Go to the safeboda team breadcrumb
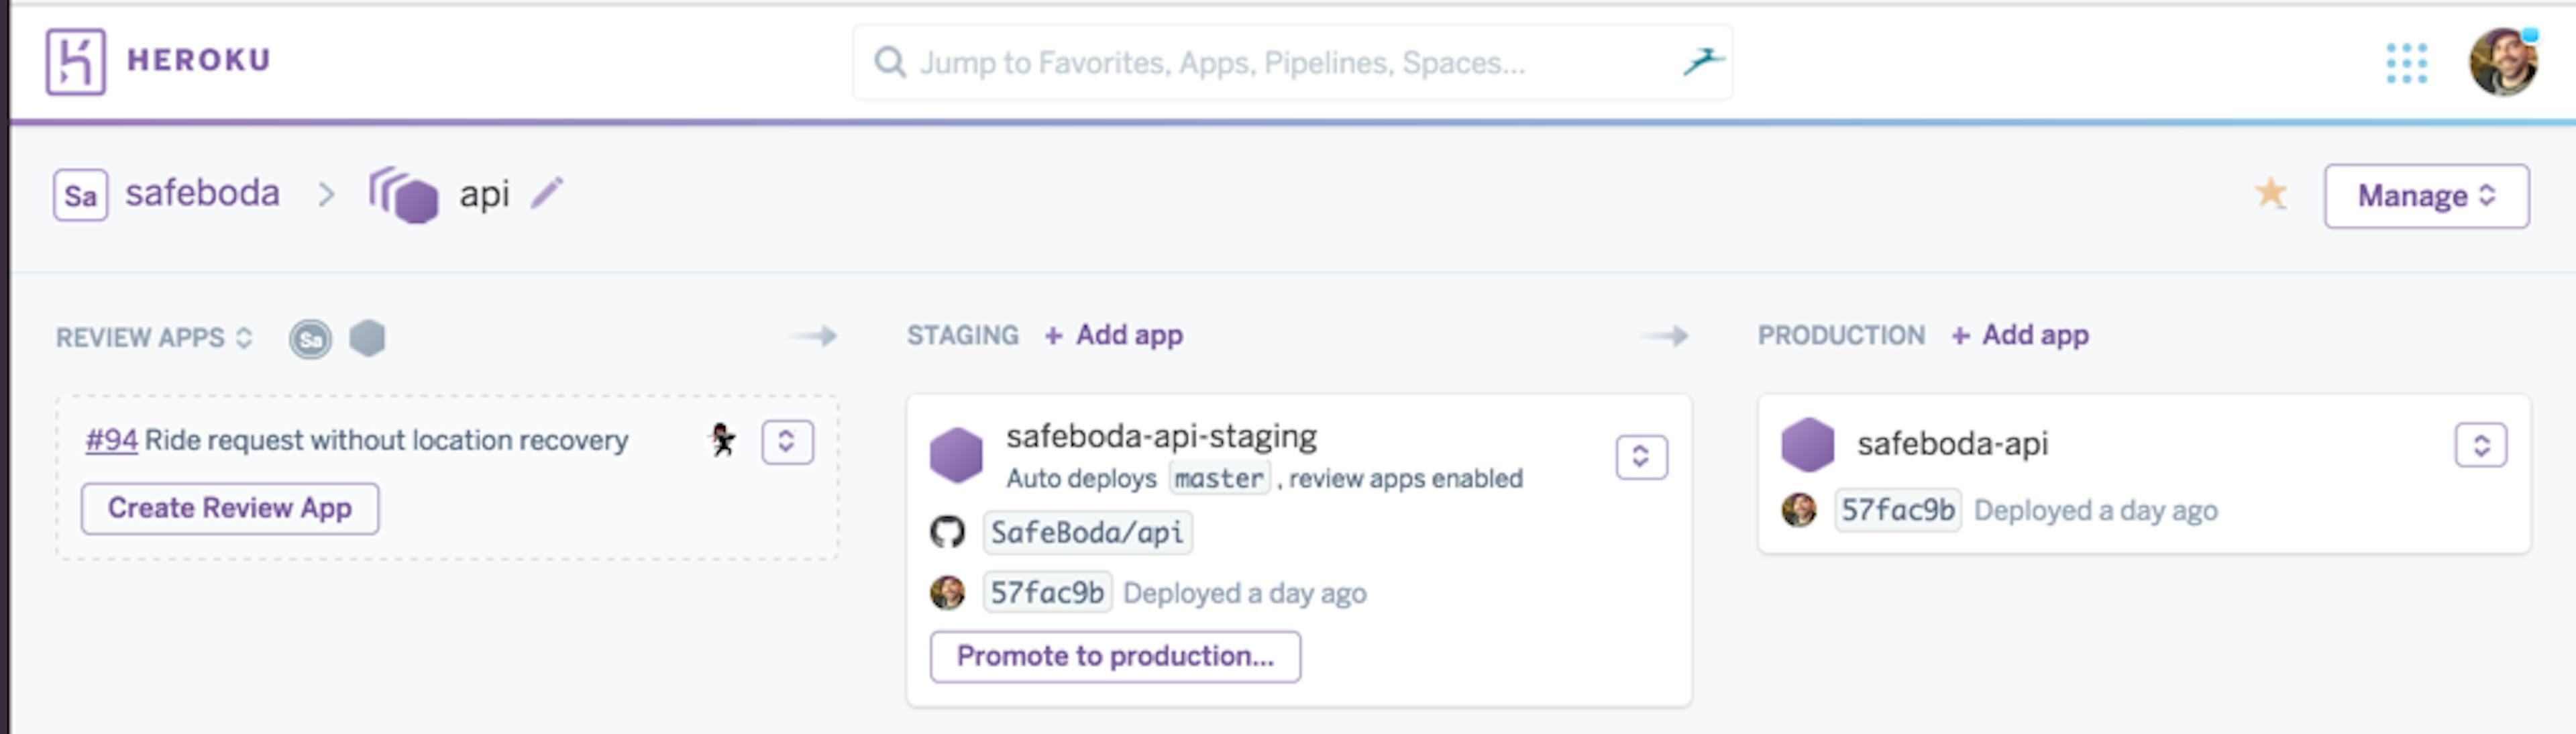This screenshot has width=2576, height=734. [x=202, y=193]
